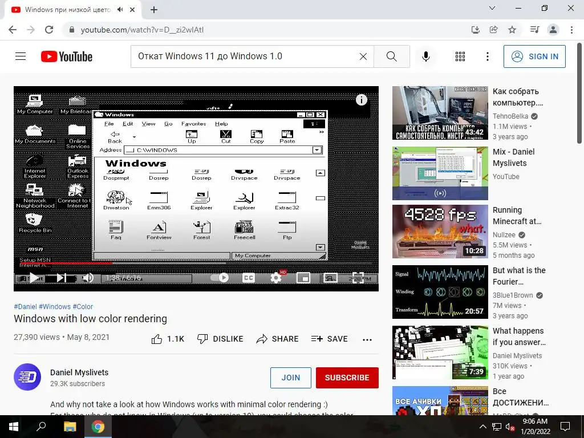This screenshot has width=584, height=438.
Task: Open Daniel Myslivets channel avatar
Action: point(27,377)
